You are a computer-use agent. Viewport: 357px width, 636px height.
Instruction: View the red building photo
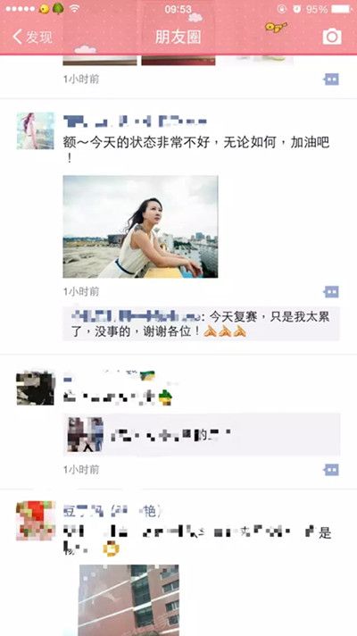click(x=129, y=600)
